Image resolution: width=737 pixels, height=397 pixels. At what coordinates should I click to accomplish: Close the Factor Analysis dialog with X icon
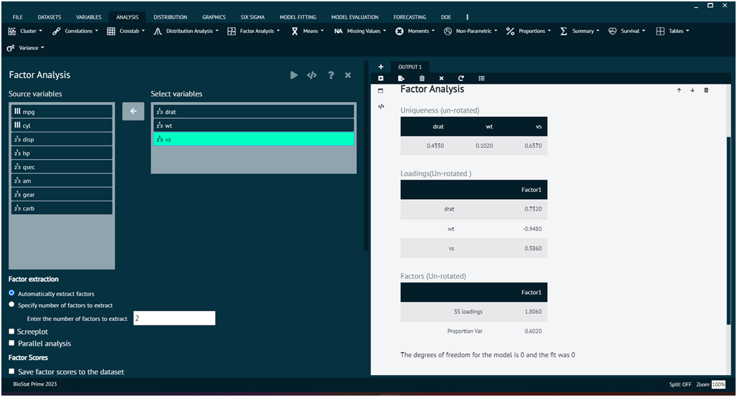click(x=348, y=75)
